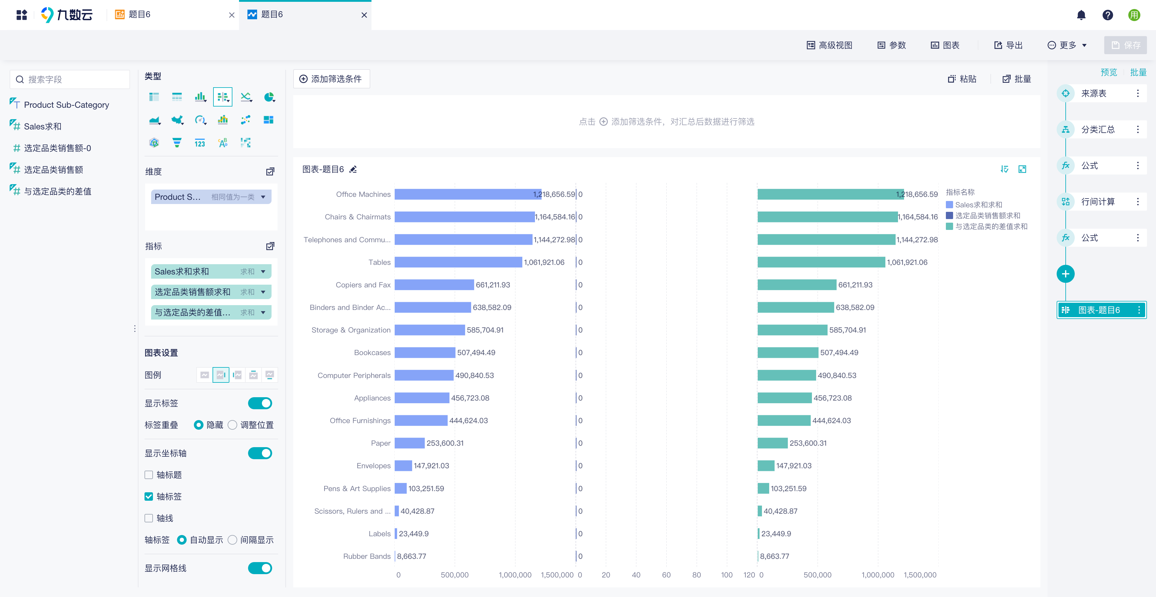This screenshot has width=1156, height=597.
Task: Open Sales求和求和 aggregation dropdown
Action: click(x=263, y=271)
